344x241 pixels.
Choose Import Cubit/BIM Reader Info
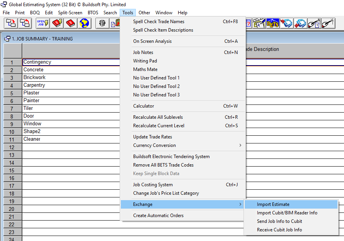coord(287,213)
